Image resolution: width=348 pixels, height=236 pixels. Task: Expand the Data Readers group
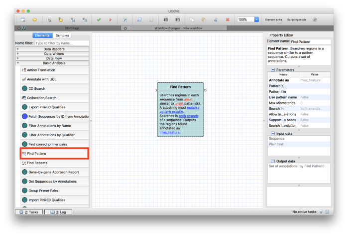click(18, 49)
